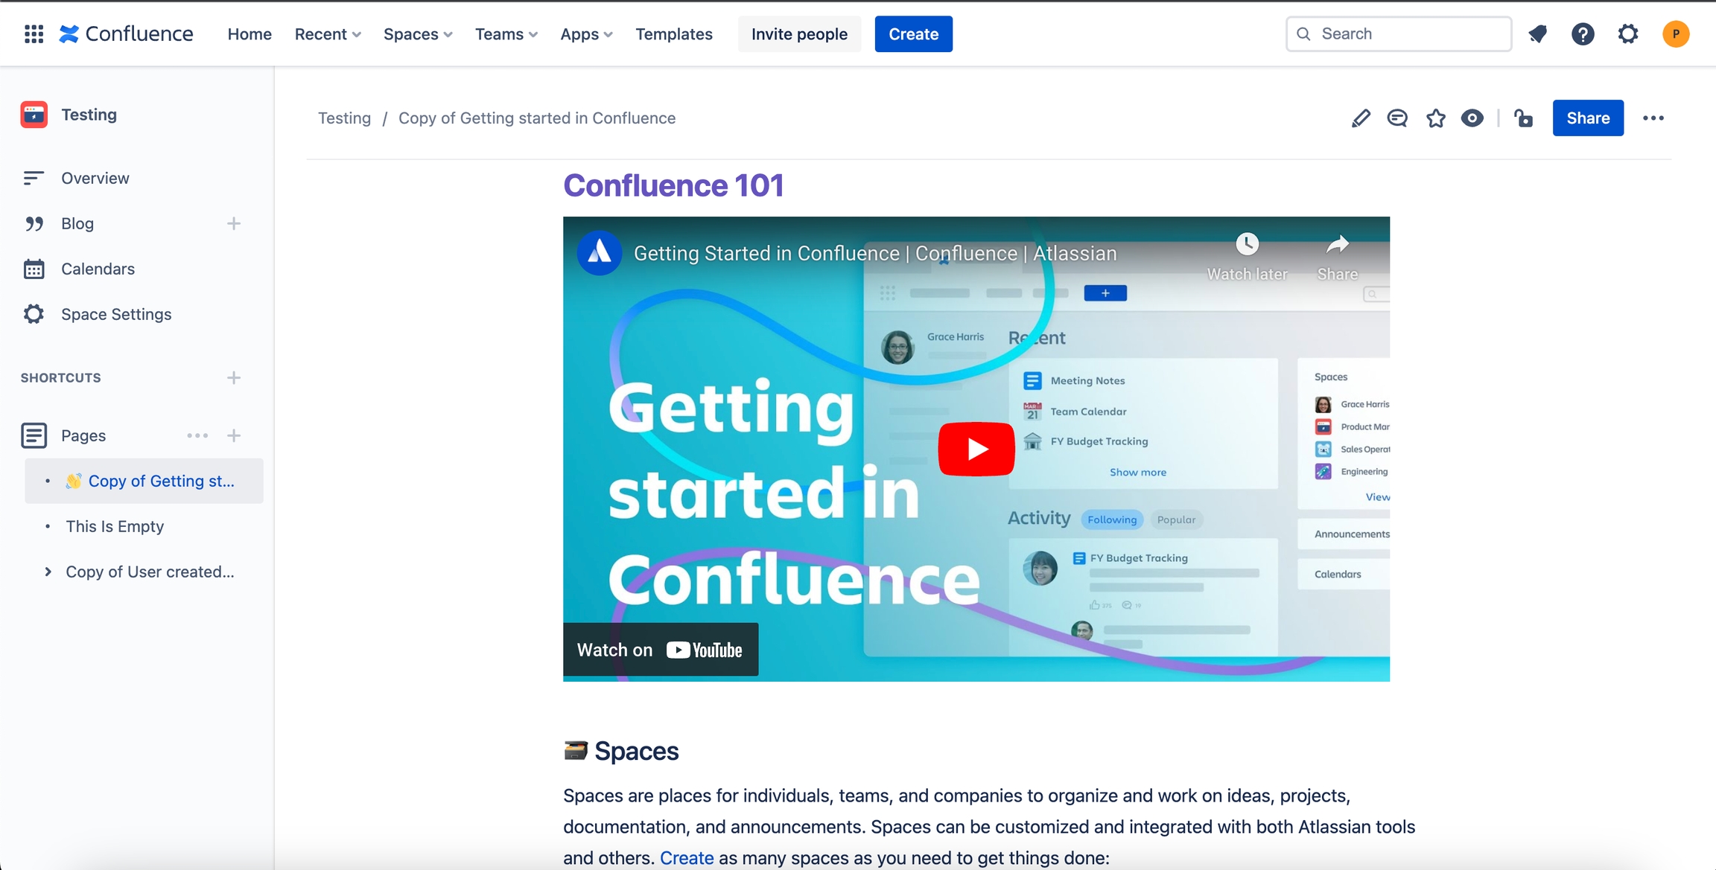The image size is (1716, 870).
Task: Open inline comments icon
Action: tap(1397, 118)
